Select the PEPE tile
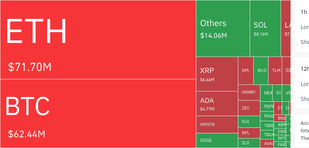This screenshot has width=309, height=148. 267,106
